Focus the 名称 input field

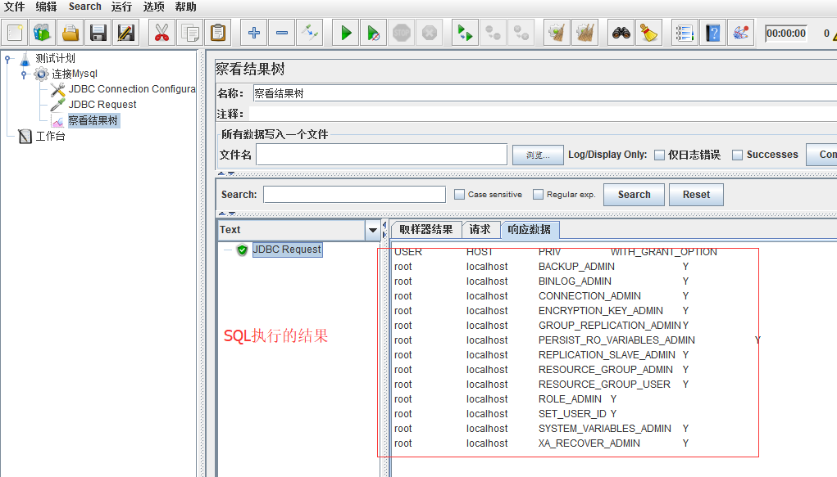pos(544,94)
